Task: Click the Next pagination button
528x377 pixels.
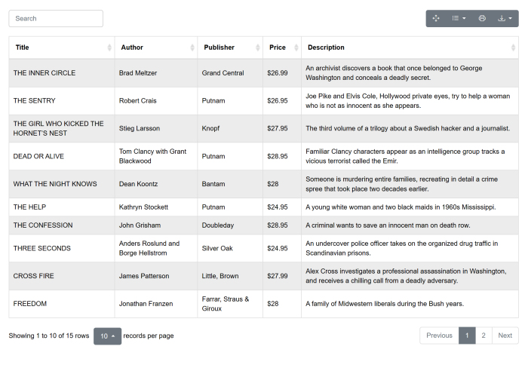Action: point(505,336)
